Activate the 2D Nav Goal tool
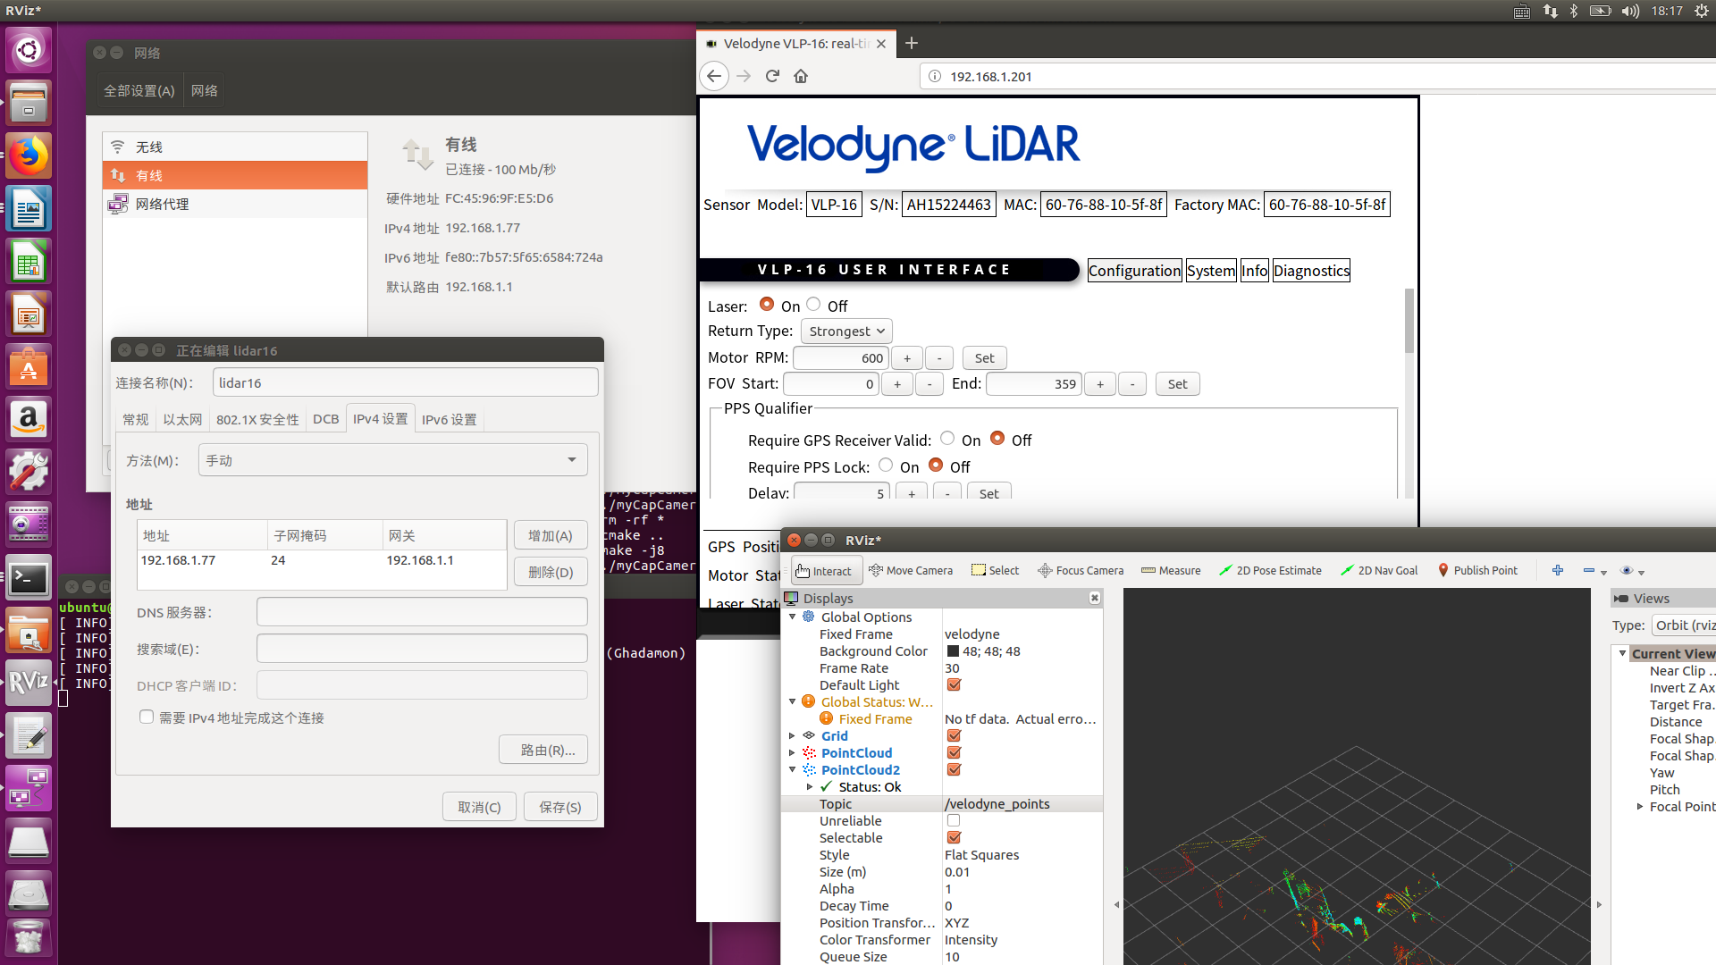 [1379, 570]
